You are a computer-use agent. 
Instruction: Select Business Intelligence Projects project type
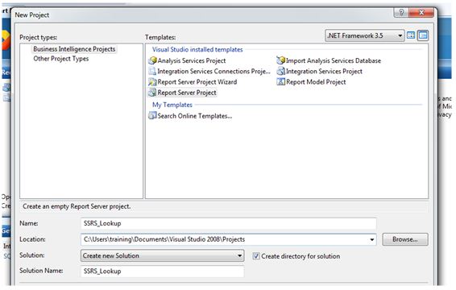pos(74,49)
